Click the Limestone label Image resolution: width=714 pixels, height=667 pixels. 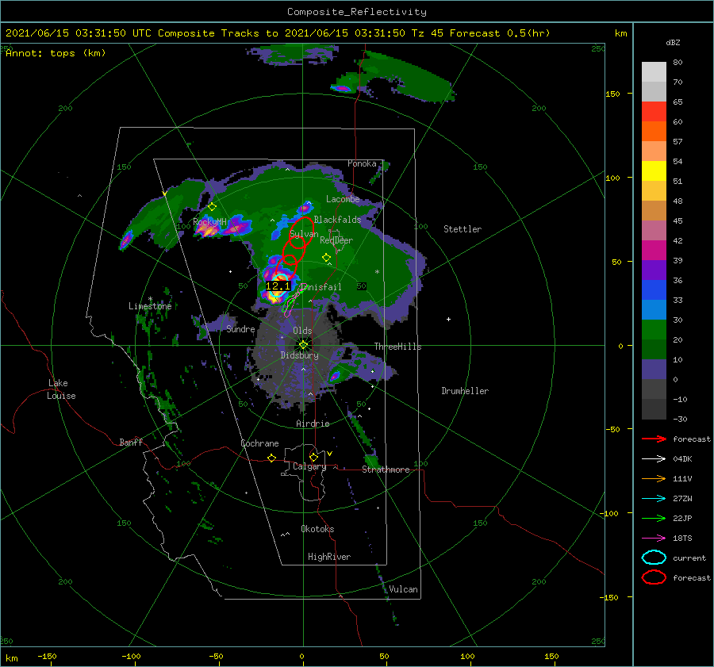click(150, 306)
